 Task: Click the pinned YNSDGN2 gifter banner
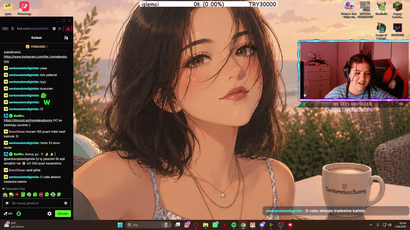point(37,47)
